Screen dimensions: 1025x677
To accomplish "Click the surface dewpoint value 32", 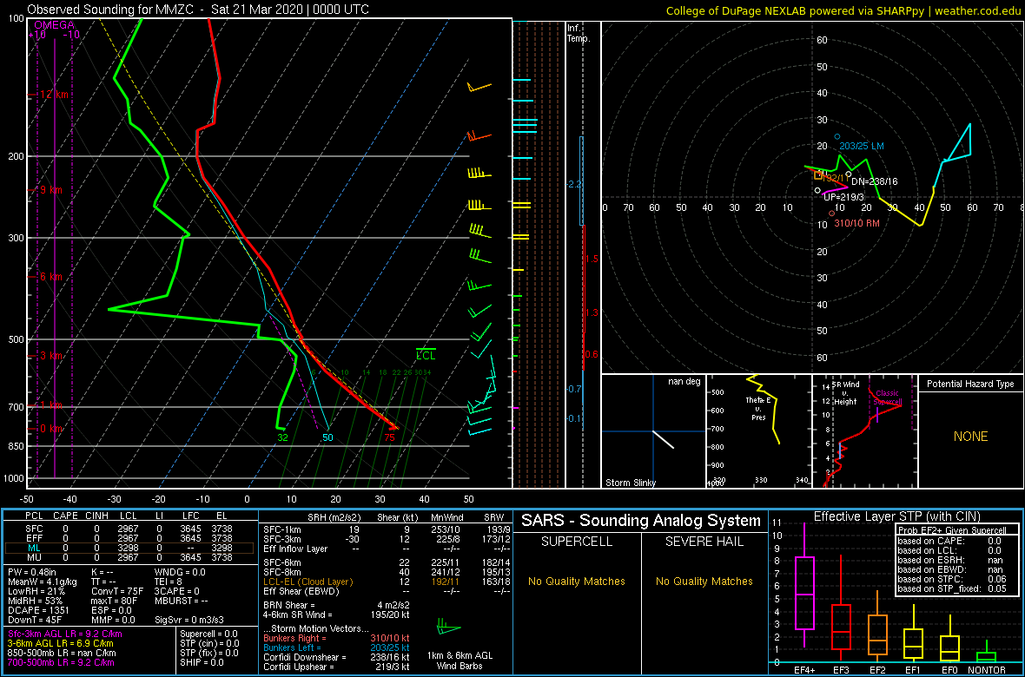I will click(x=282, y=437).
